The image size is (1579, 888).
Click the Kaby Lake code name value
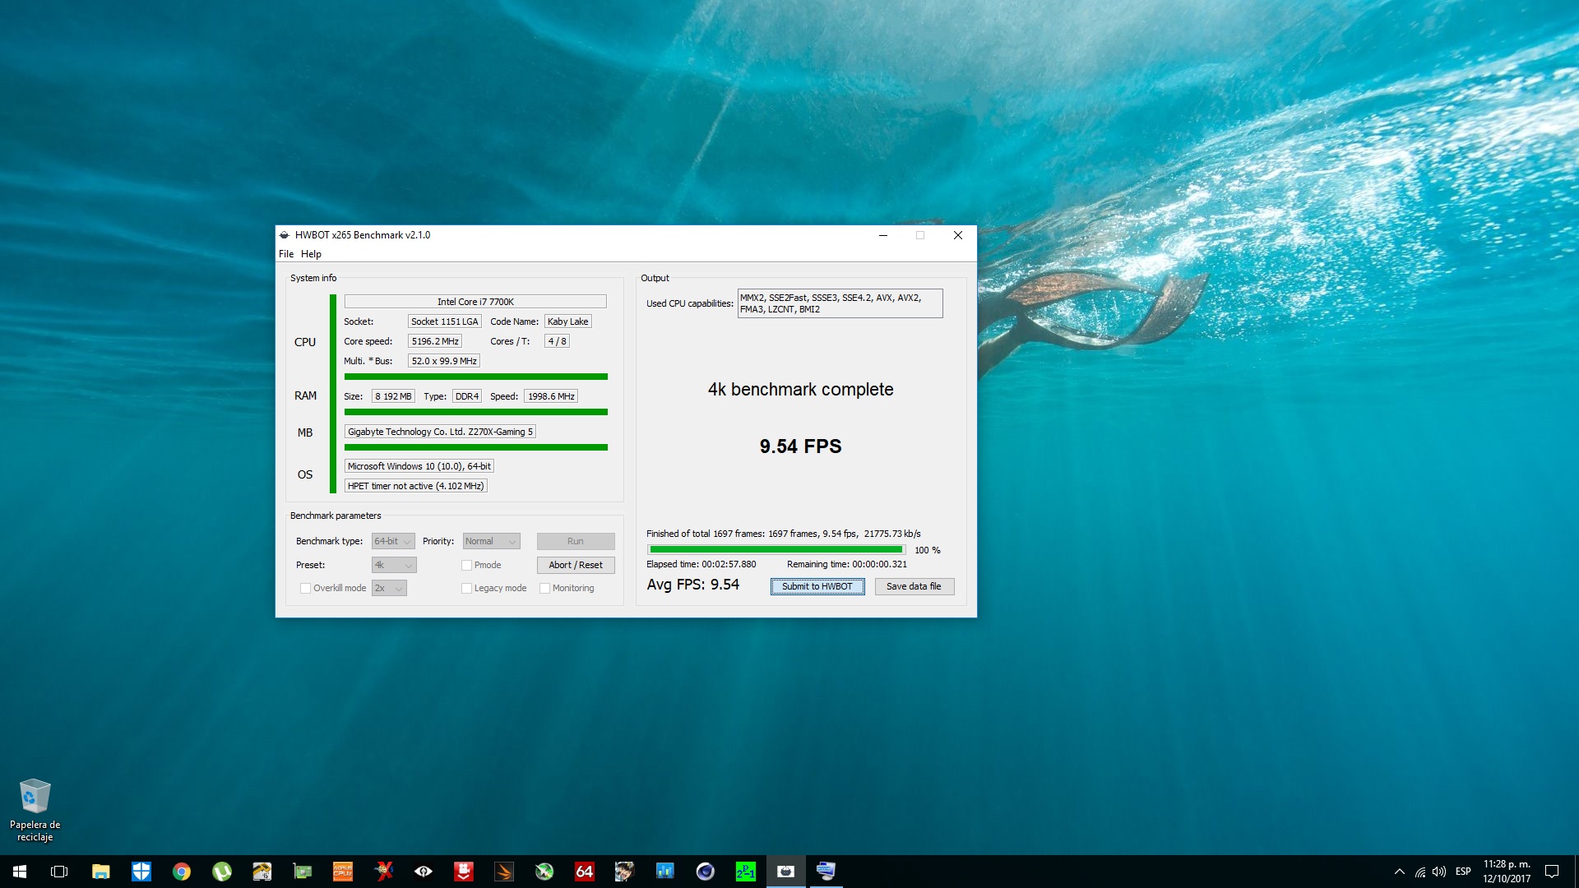567,321
